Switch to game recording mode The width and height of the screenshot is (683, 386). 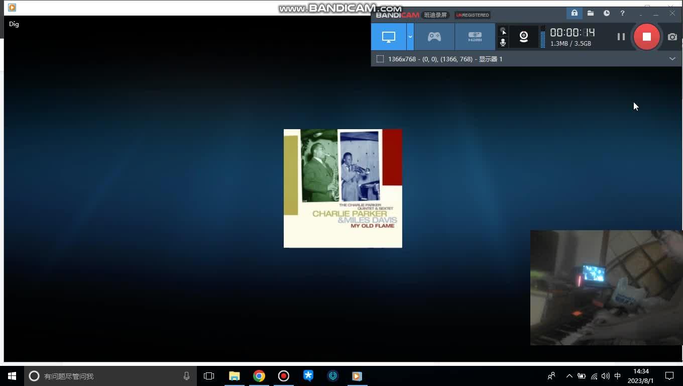pyautogui.click(x=434, y=37)
